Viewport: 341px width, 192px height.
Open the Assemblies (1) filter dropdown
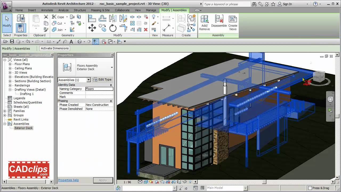(x=89, y=80)
